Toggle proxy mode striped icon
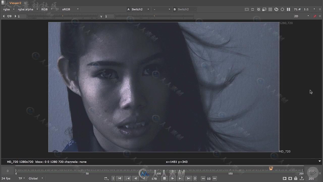The image size is (323, 182). click(259, 9)
